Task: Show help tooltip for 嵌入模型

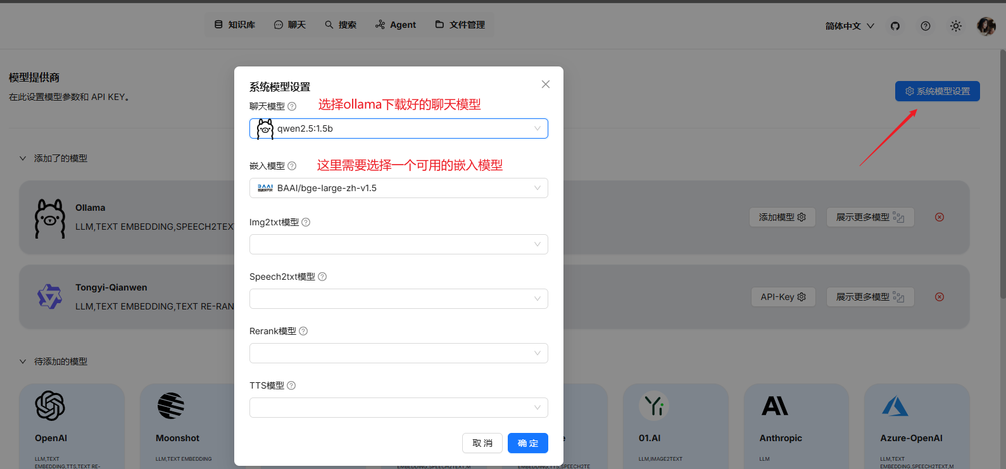Action: click(x=292, y=166)
